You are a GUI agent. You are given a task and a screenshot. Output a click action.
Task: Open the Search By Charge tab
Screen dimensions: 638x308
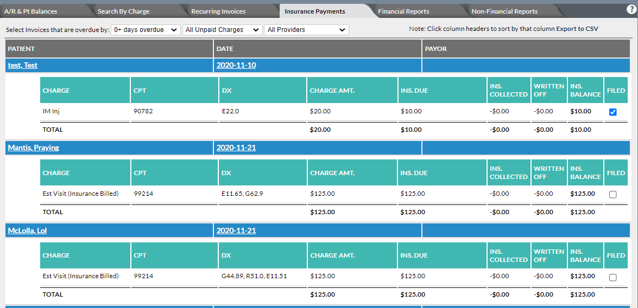(124, 11)
